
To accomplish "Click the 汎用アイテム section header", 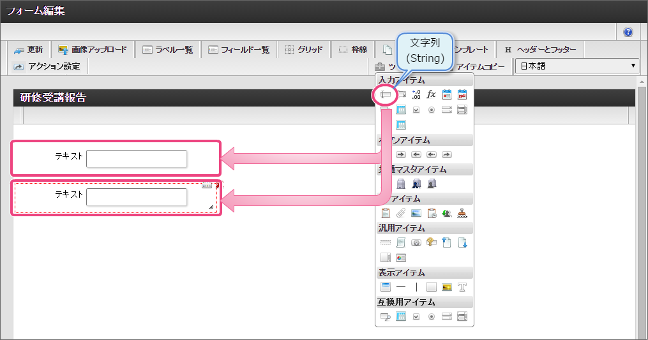I will point(425,228).
